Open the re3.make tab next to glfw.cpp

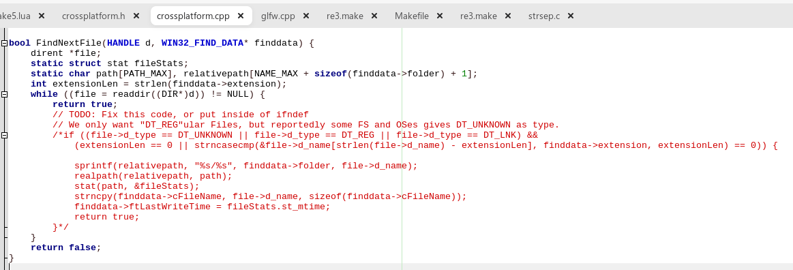[x=345, y=16]
